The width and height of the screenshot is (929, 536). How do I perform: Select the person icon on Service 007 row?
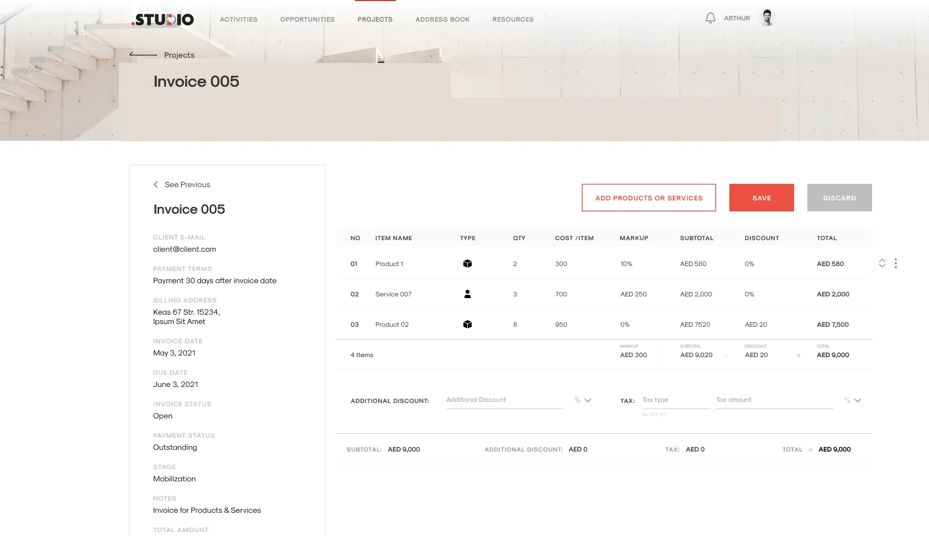click(468, 294)
